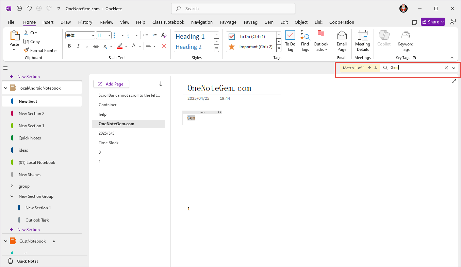Undo the last action
This screenshot has height=267, width=461.
click(29, 8)
